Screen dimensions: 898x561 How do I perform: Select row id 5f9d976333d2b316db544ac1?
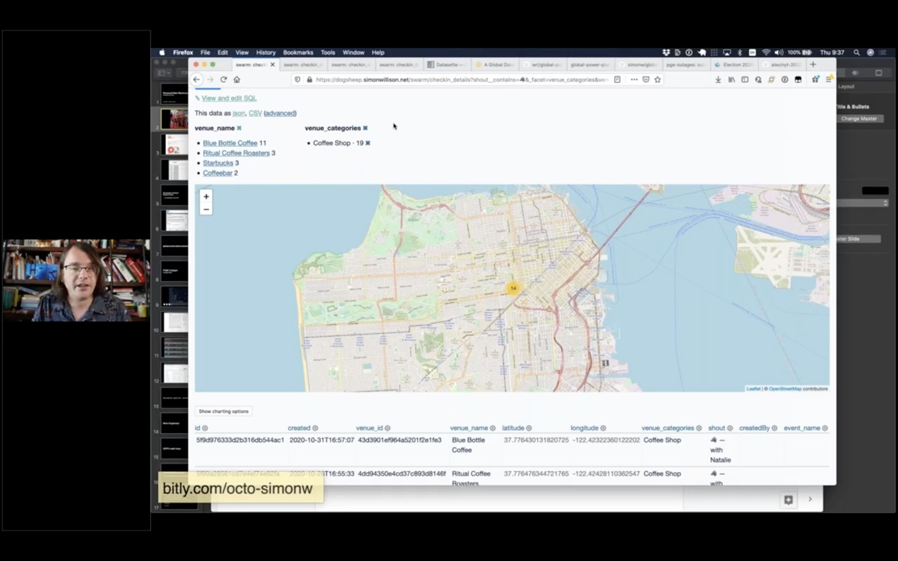(240, 440)
